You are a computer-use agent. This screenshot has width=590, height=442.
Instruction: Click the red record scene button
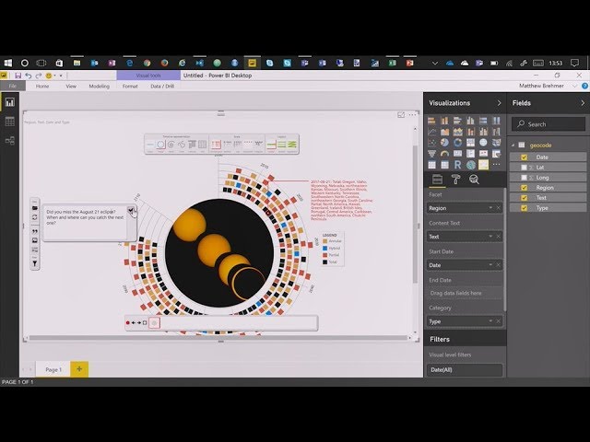pyautogui.click(x=128, y=323)
